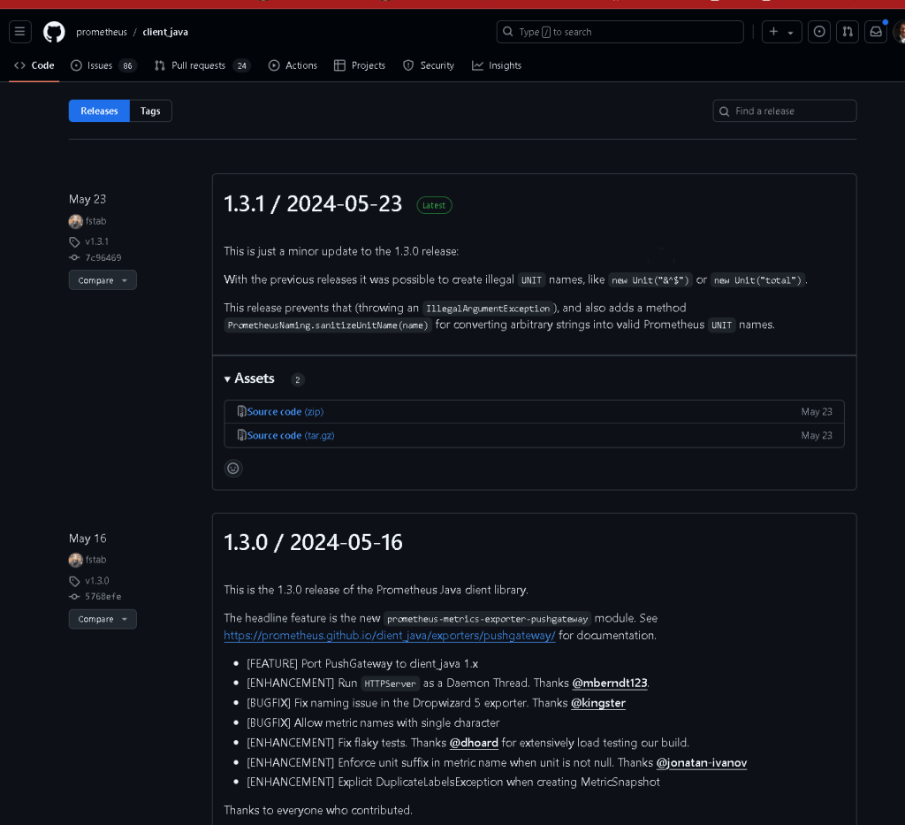Select the Releases toggle button
This screenshot has width=905, height=825.
coord(99,111)
